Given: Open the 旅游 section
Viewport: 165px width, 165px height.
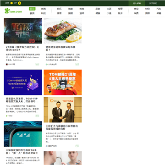Looking at the screenshot, I should [98, 9].
